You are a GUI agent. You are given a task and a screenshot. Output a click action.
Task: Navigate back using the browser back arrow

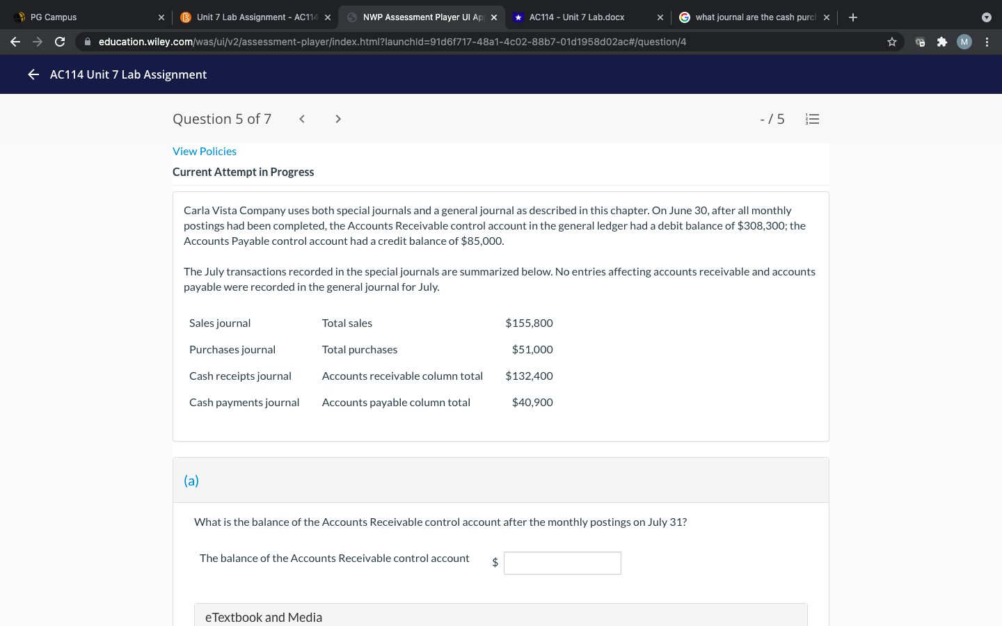pyautogui.click(x=15, y=42)
